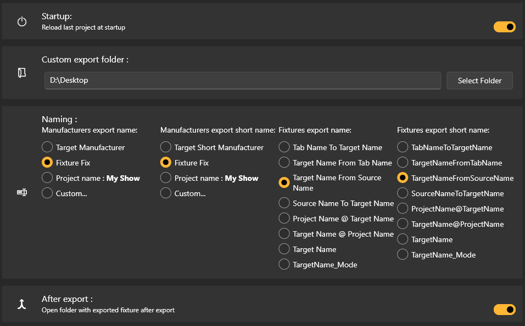The height and width of the screenshot is (326, 525).
Task: Select SourceNameToTargetName short name option
Action: coord(403,193)
